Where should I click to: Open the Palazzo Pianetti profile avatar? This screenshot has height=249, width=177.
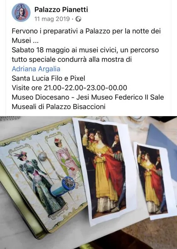pyautogui.click(x=21, y=12)
